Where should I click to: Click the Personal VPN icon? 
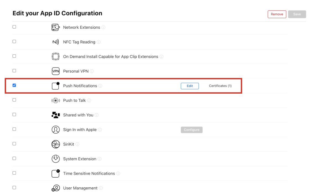(x=56, y=71)
